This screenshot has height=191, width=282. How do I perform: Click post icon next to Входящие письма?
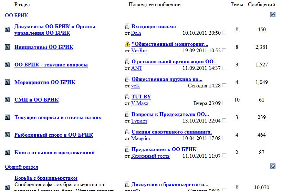coord(127,26)
